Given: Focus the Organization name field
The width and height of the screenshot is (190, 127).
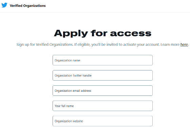Looking at the screenshot, I should tap(102, 60).
